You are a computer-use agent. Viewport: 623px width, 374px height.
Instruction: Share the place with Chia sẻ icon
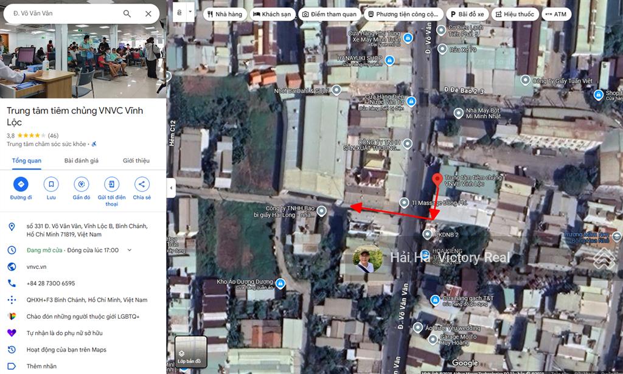point(142,184)
